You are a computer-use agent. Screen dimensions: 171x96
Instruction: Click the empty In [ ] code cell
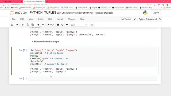(93, 78)
